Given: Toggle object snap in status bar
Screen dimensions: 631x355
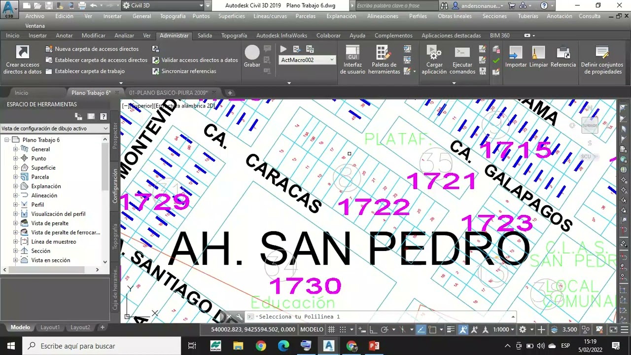Looking at the screenshot, I should tap(432, 329).
